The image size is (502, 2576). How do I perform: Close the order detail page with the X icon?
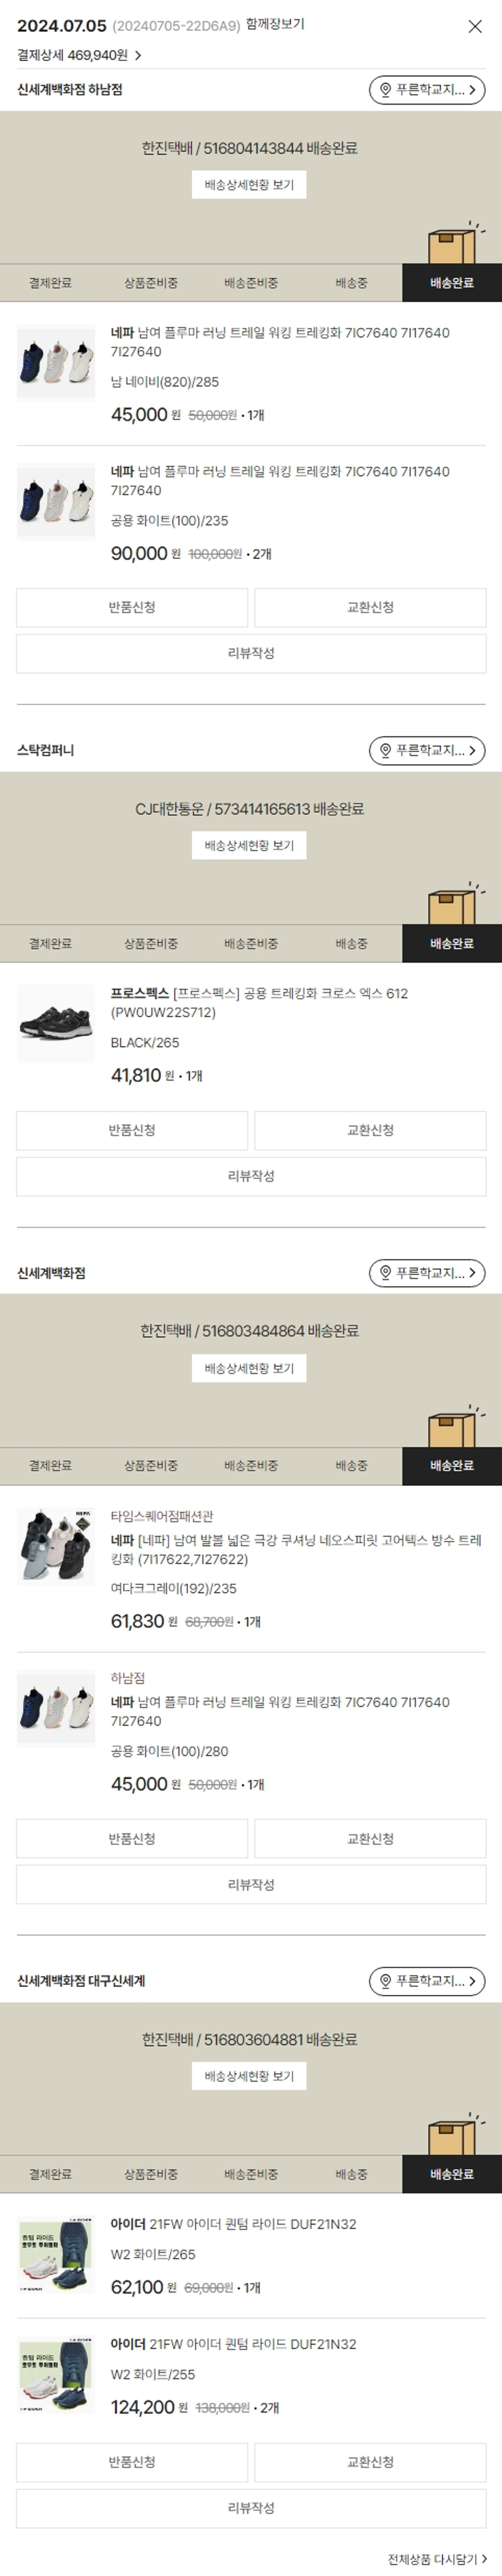pos(475,27)
